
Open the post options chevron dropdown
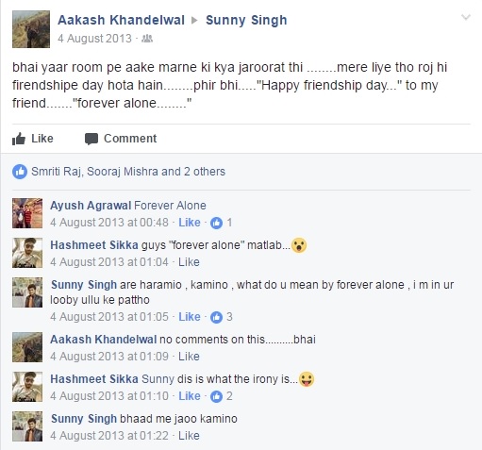(x=465, y=17)
